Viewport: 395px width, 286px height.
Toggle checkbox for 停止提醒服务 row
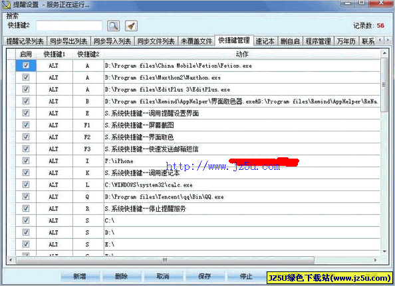(x=26, y=208)
